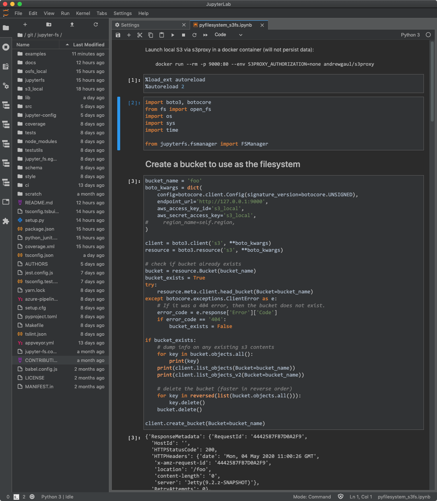Select the Makefile entry
This screenshot has height=501, width=437.
pos(60,325)
